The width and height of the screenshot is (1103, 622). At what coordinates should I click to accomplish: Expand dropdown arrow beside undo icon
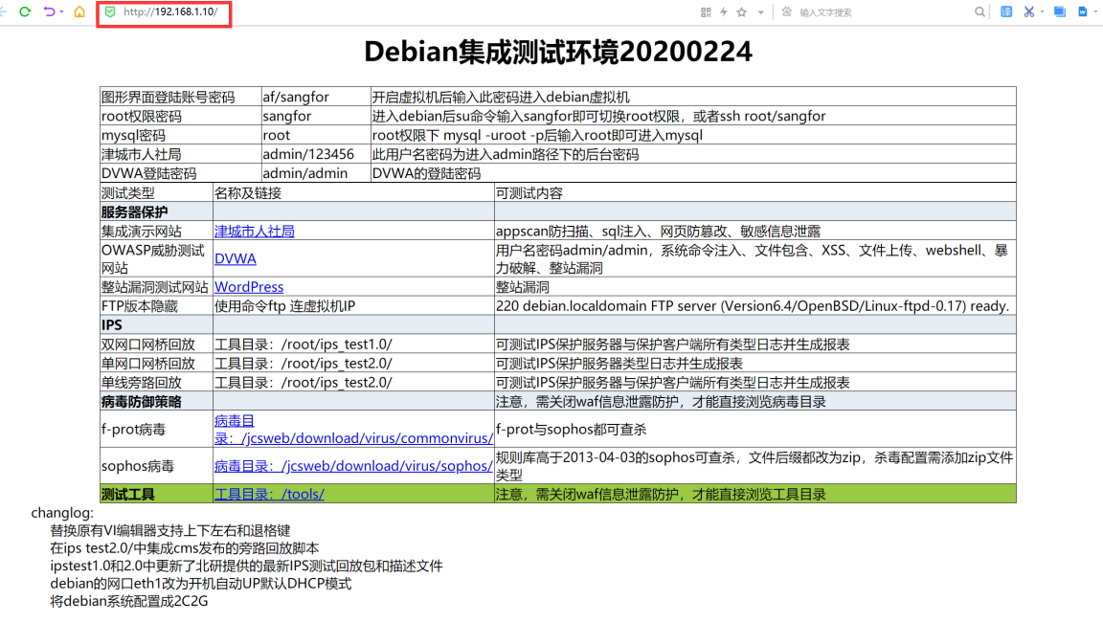[62, 12]
